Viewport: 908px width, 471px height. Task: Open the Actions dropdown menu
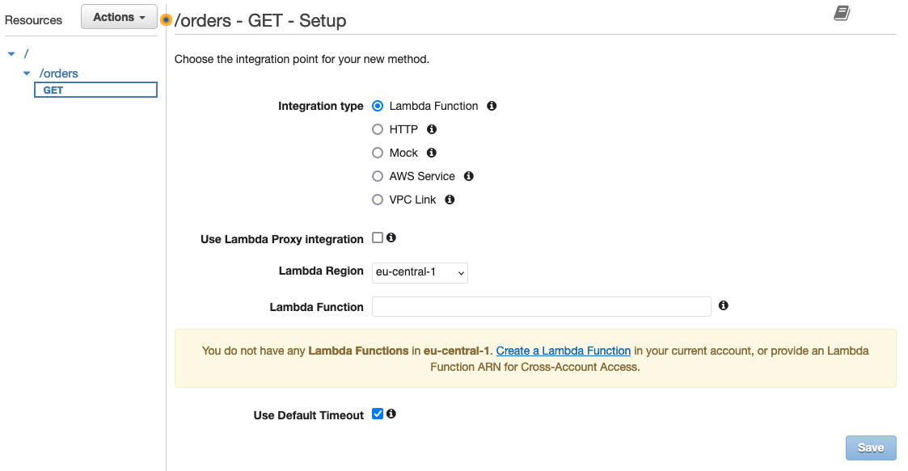(118, 16)
